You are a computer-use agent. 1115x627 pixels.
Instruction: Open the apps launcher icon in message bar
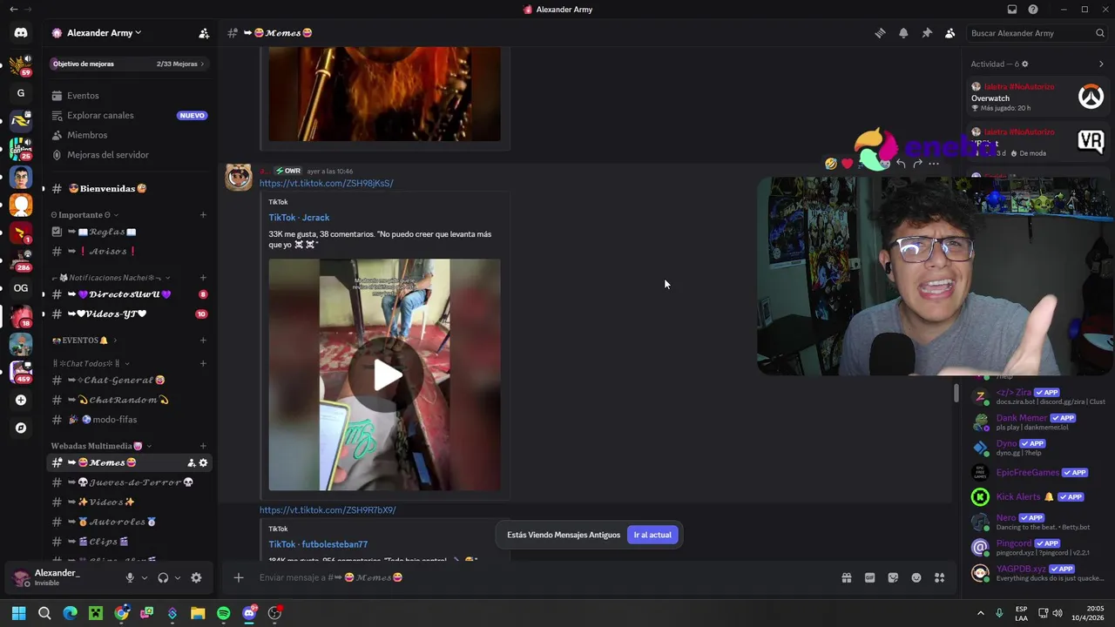tap(939, 577)
